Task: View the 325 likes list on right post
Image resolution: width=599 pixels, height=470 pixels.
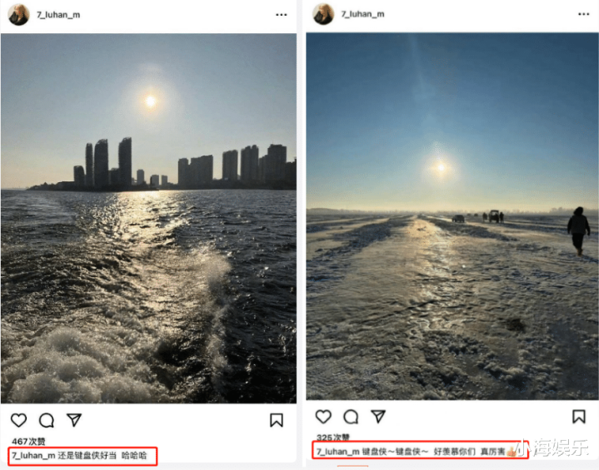Action: pos(332,438)
